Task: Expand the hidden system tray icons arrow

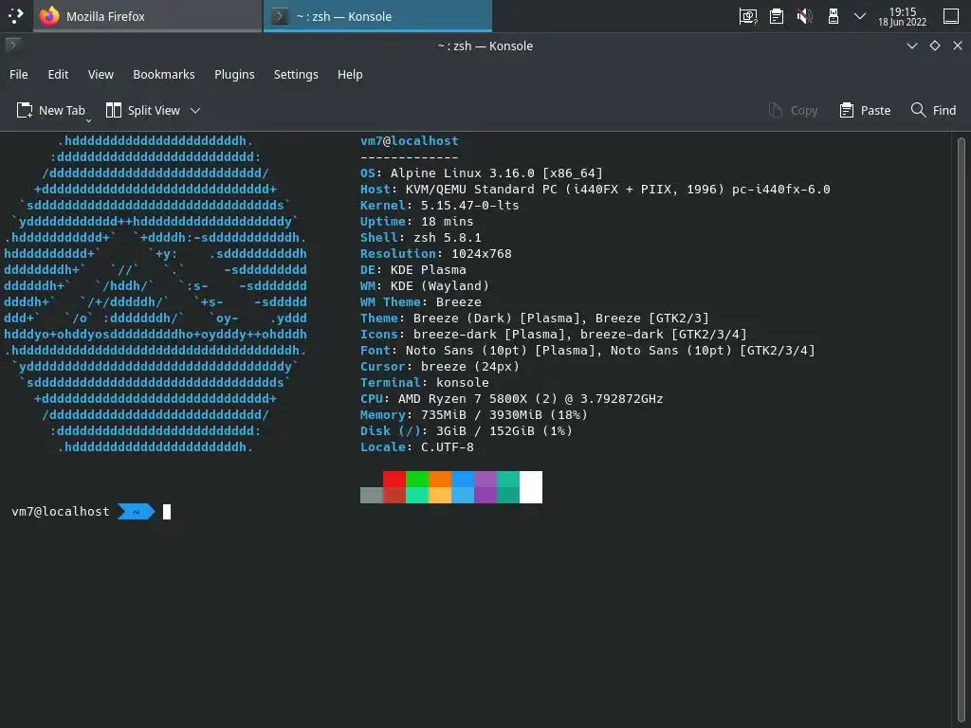Action: 859,16
